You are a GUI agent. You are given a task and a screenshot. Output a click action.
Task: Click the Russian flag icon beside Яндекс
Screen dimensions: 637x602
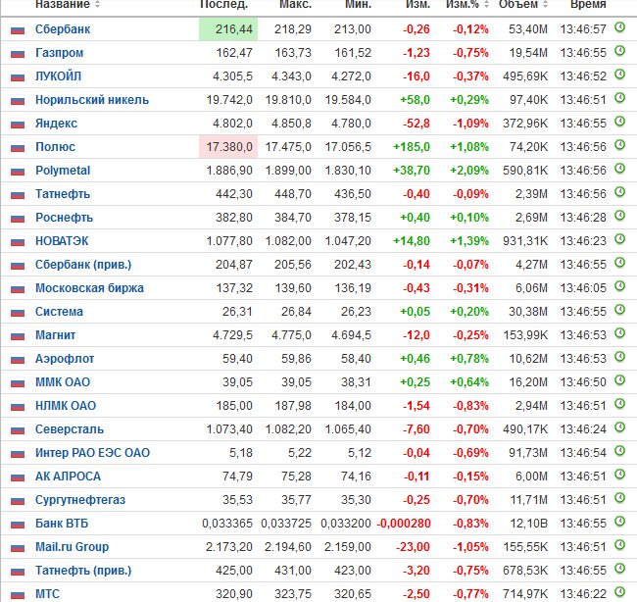pos(18,125)
